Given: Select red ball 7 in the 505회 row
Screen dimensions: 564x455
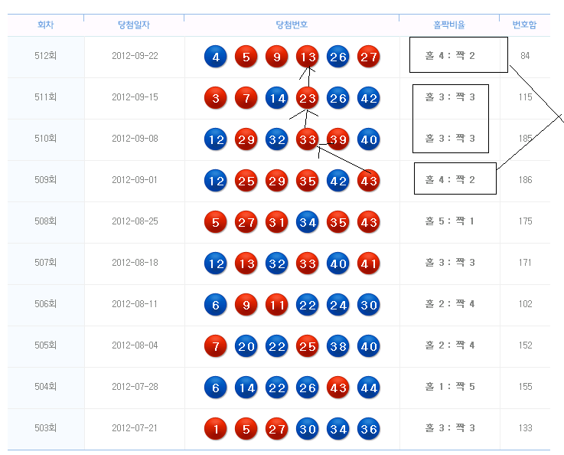Looking at the screenshot, I should click(x=216, y=346).
